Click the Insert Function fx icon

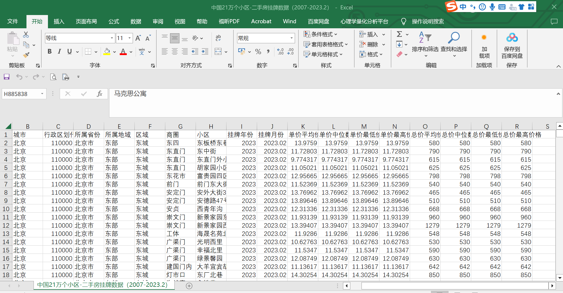click(99, 94)
